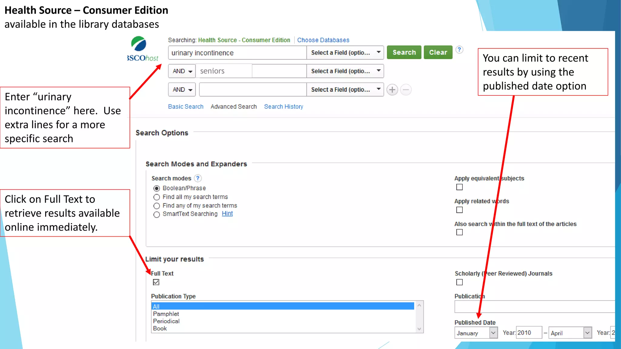Screen dimensions: 621x349
Task: Open Search History tab
Action: [283, 107]
